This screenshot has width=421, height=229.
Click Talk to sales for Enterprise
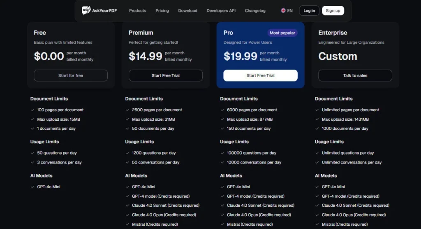click(355, 75)
